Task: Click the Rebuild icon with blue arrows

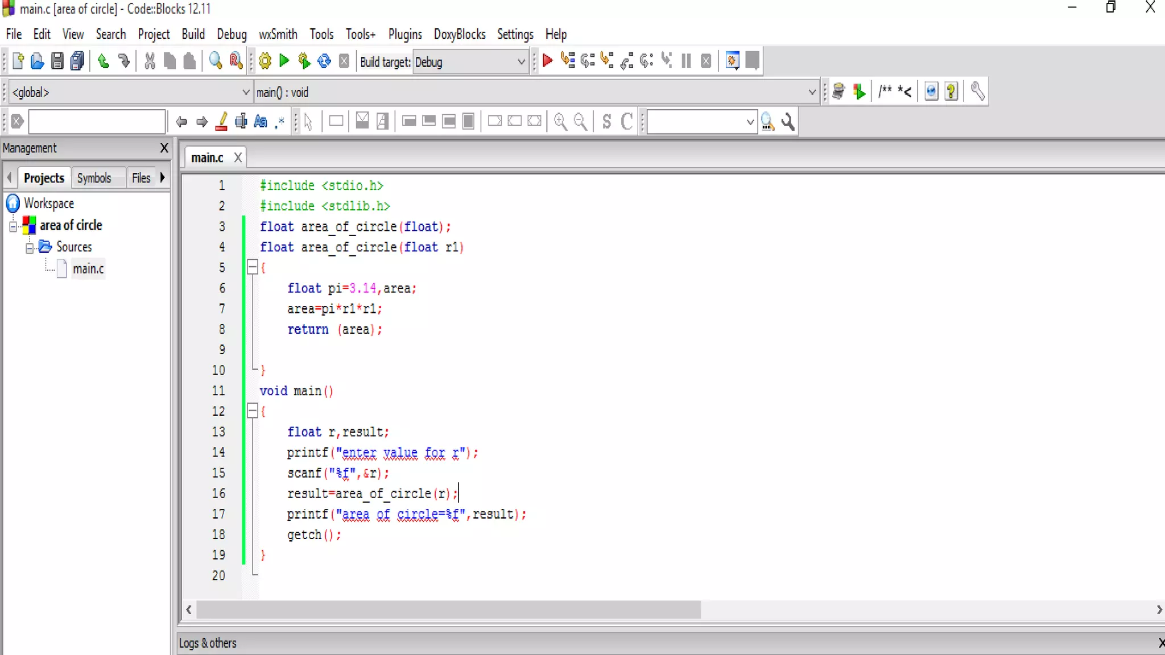Action: (x=324, y=61)
